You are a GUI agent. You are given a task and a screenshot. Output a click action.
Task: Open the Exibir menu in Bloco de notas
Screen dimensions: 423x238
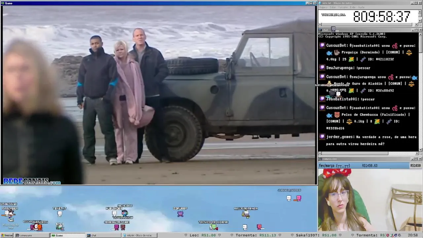pyautogui.click(x=353, y=7)
